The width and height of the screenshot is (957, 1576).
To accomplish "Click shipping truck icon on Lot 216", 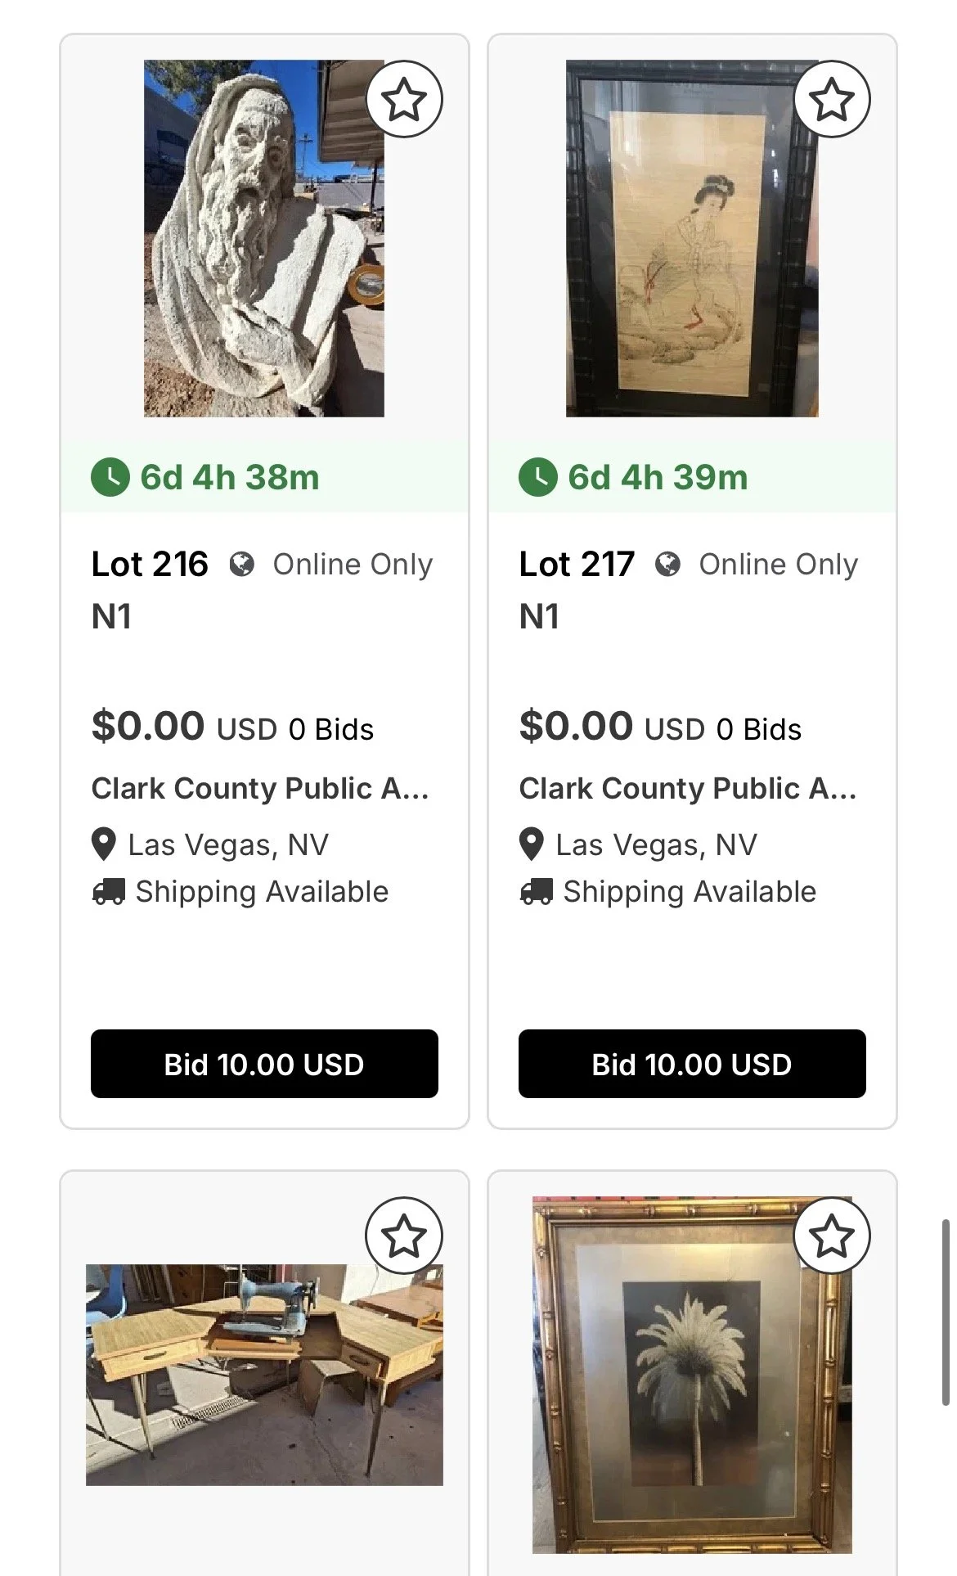I will tap(109, 891).
